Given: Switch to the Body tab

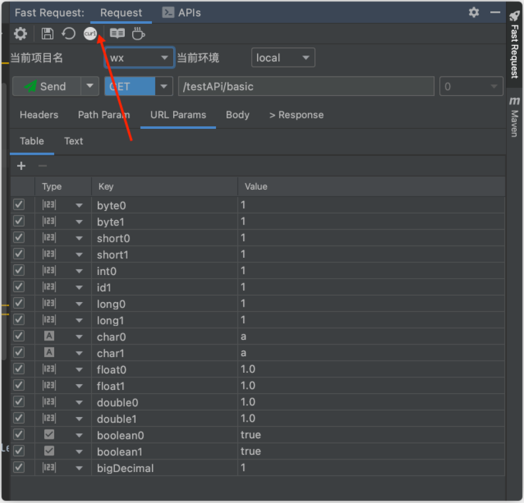Looking at the screenshot, I should pyautogui.click(x=237, y=115).
